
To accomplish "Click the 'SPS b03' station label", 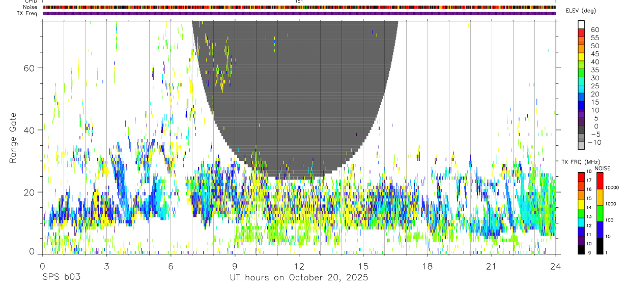I will click(x=61, y=277).
